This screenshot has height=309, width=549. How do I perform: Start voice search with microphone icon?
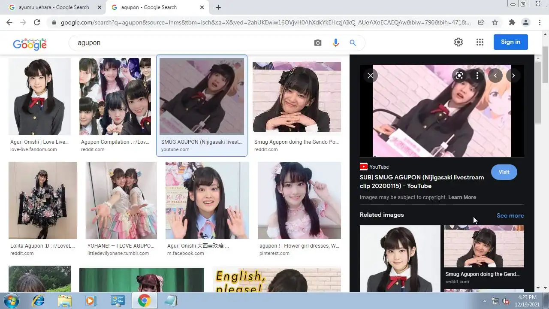(x=335, y=43)
